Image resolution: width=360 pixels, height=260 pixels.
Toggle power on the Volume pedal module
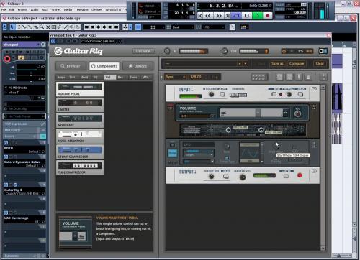click(171, 107)
